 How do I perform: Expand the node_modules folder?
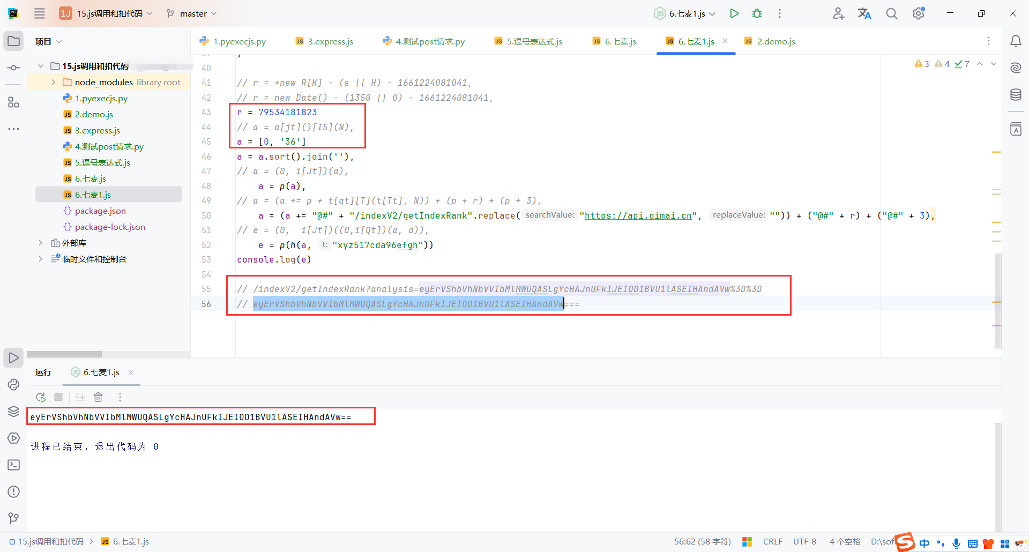pyautogui.click(x=54, y=82)
